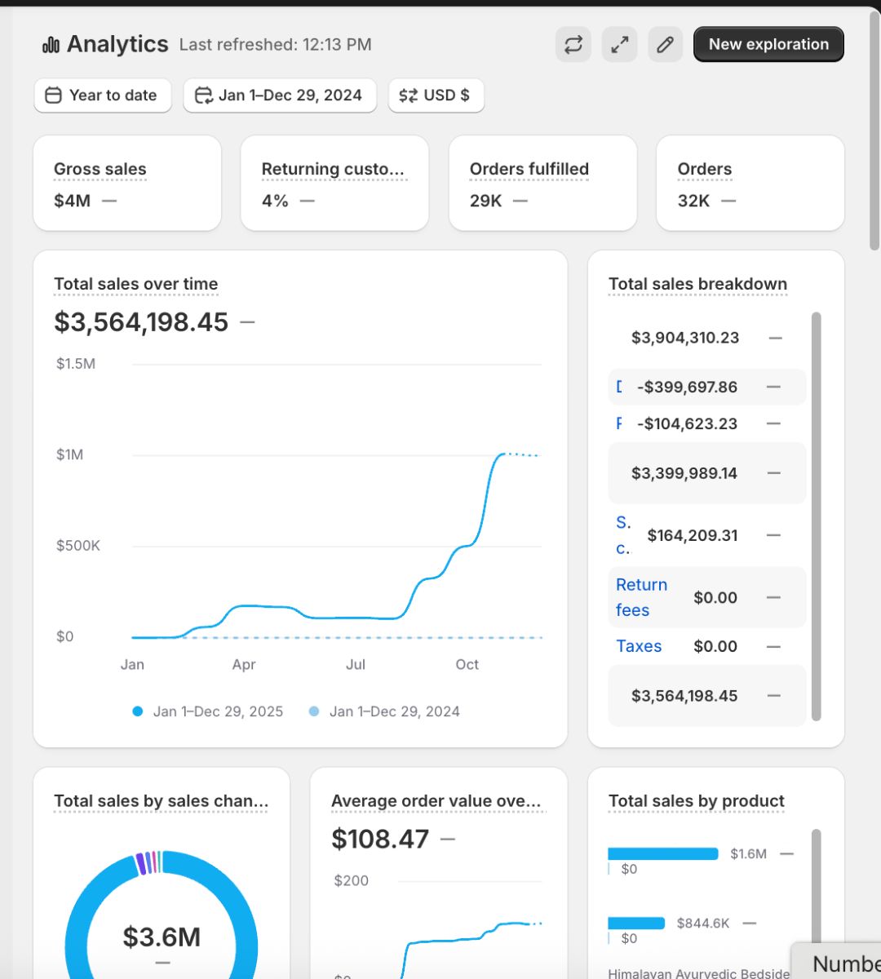Click the comparison calendar icon by date range
This screenshot has height=979, width=881.
203,95
